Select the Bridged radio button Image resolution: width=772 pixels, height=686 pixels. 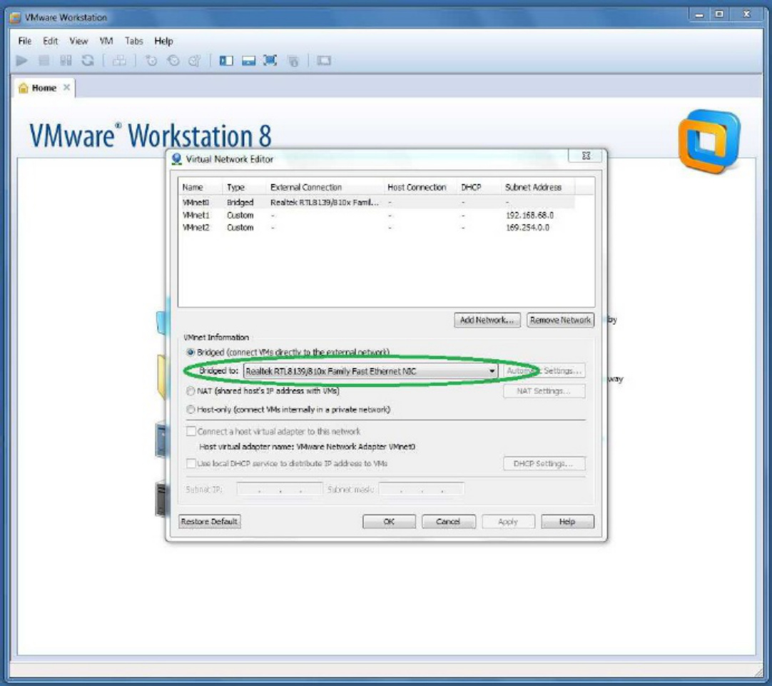(x=191, y=352)
